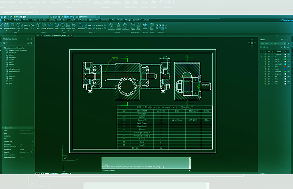Toggle visibility bulb of layer AM_5

tap(265, 59)
